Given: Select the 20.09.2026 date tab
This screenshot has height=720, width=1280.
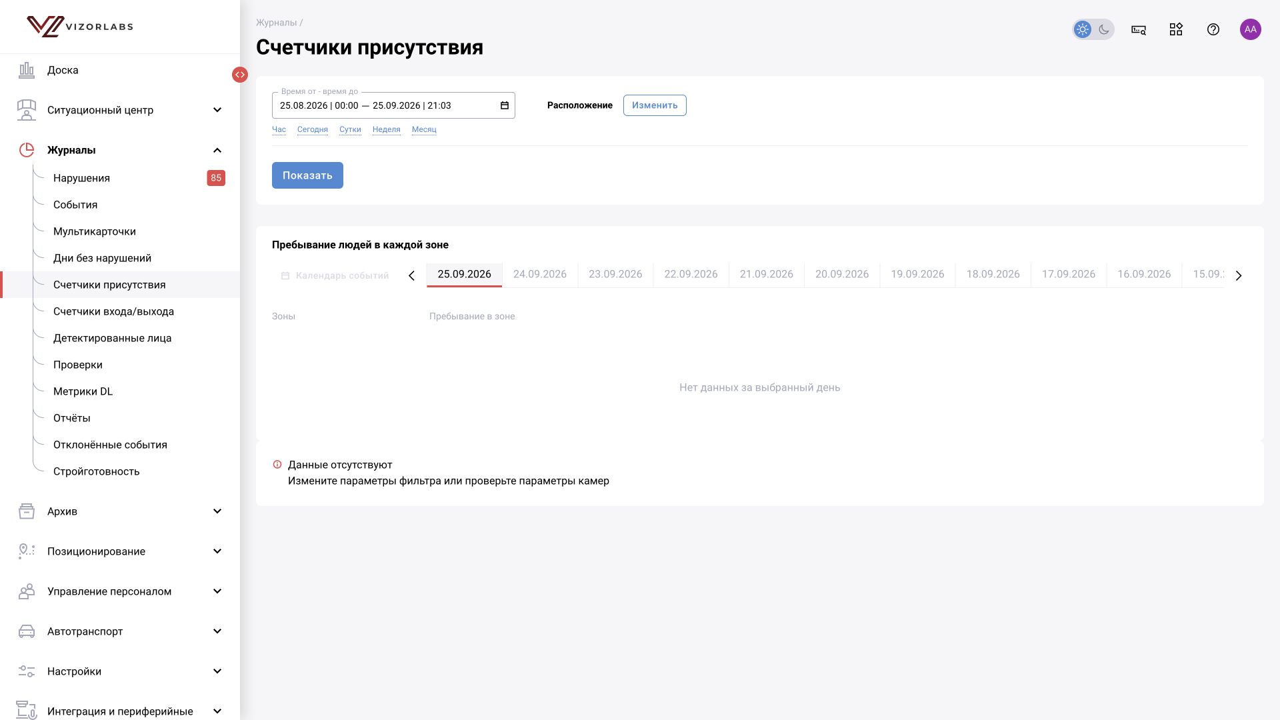Looking at the screenshot, I should [x=842, y=274].
